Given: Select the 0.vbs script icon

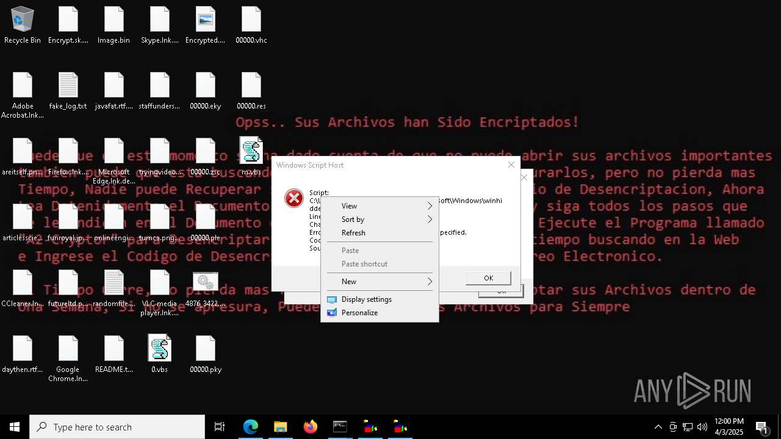Looking at the screenshot, I should pyautogui.click(x=160, y=355).
